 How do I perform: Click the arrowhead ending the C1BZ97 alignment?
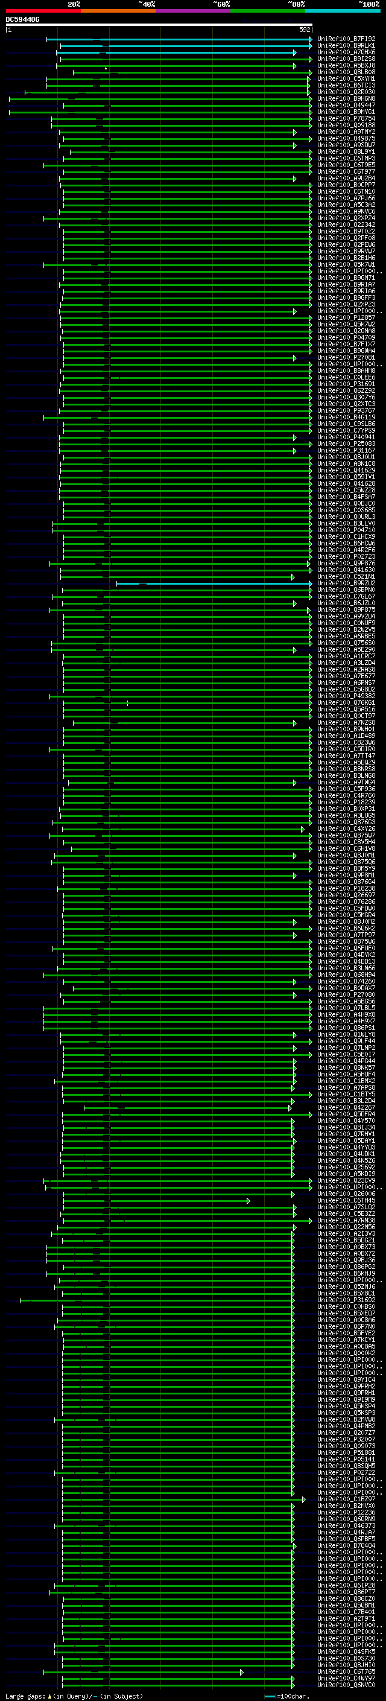coord(303,1499)
